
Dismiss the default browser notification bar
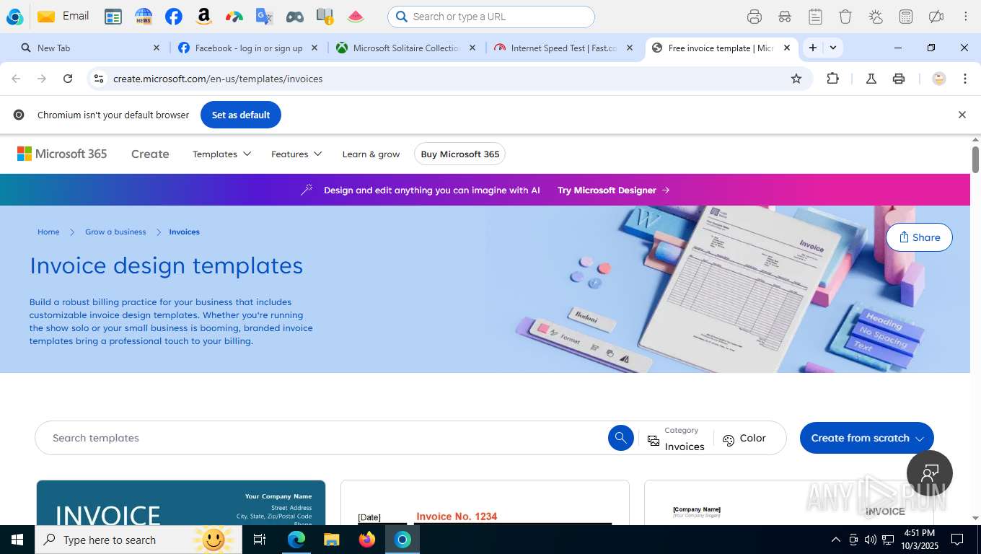(x=962, y=115)
